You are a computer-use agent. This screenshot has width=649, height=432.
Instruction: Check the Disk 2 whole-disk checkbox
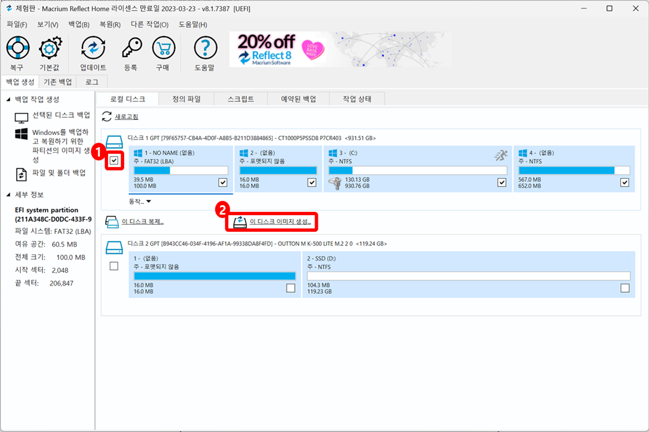click(114, 266)
